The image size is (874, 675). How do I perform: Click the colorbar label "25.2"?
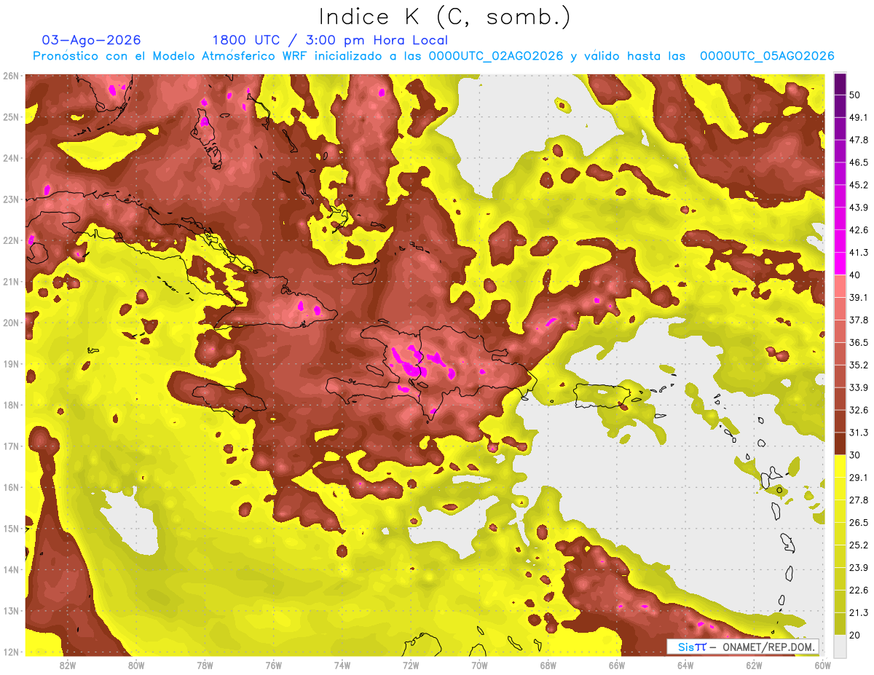click(859, 545)
